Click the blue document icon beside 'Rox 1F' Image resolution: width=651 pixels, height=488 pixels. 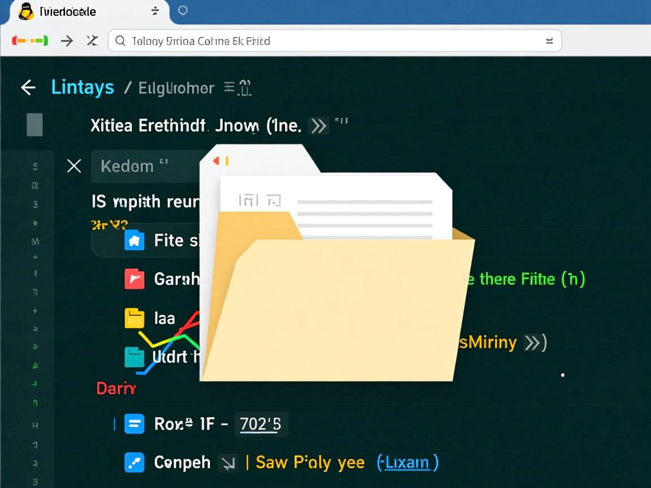134,424
